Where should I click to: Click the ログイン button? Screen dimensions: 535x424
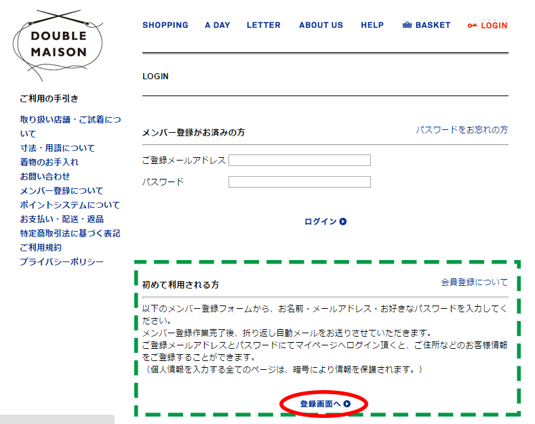[x=325, y=221]
